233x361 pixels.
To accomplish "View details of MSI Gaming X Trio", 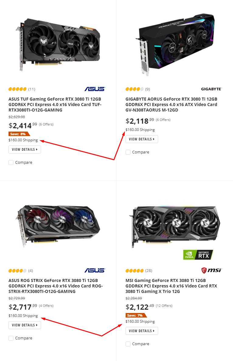I will pos(142,331).
